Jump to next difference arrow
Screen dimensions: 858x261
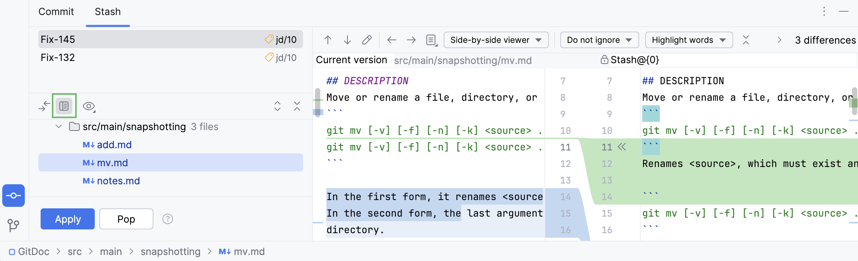coord(347,40)
